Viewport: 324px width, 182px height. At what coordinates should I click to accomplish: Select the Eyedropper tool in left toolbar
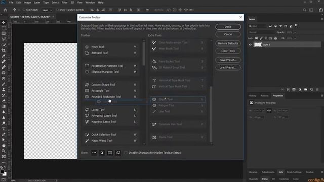[x=4, y=56]
